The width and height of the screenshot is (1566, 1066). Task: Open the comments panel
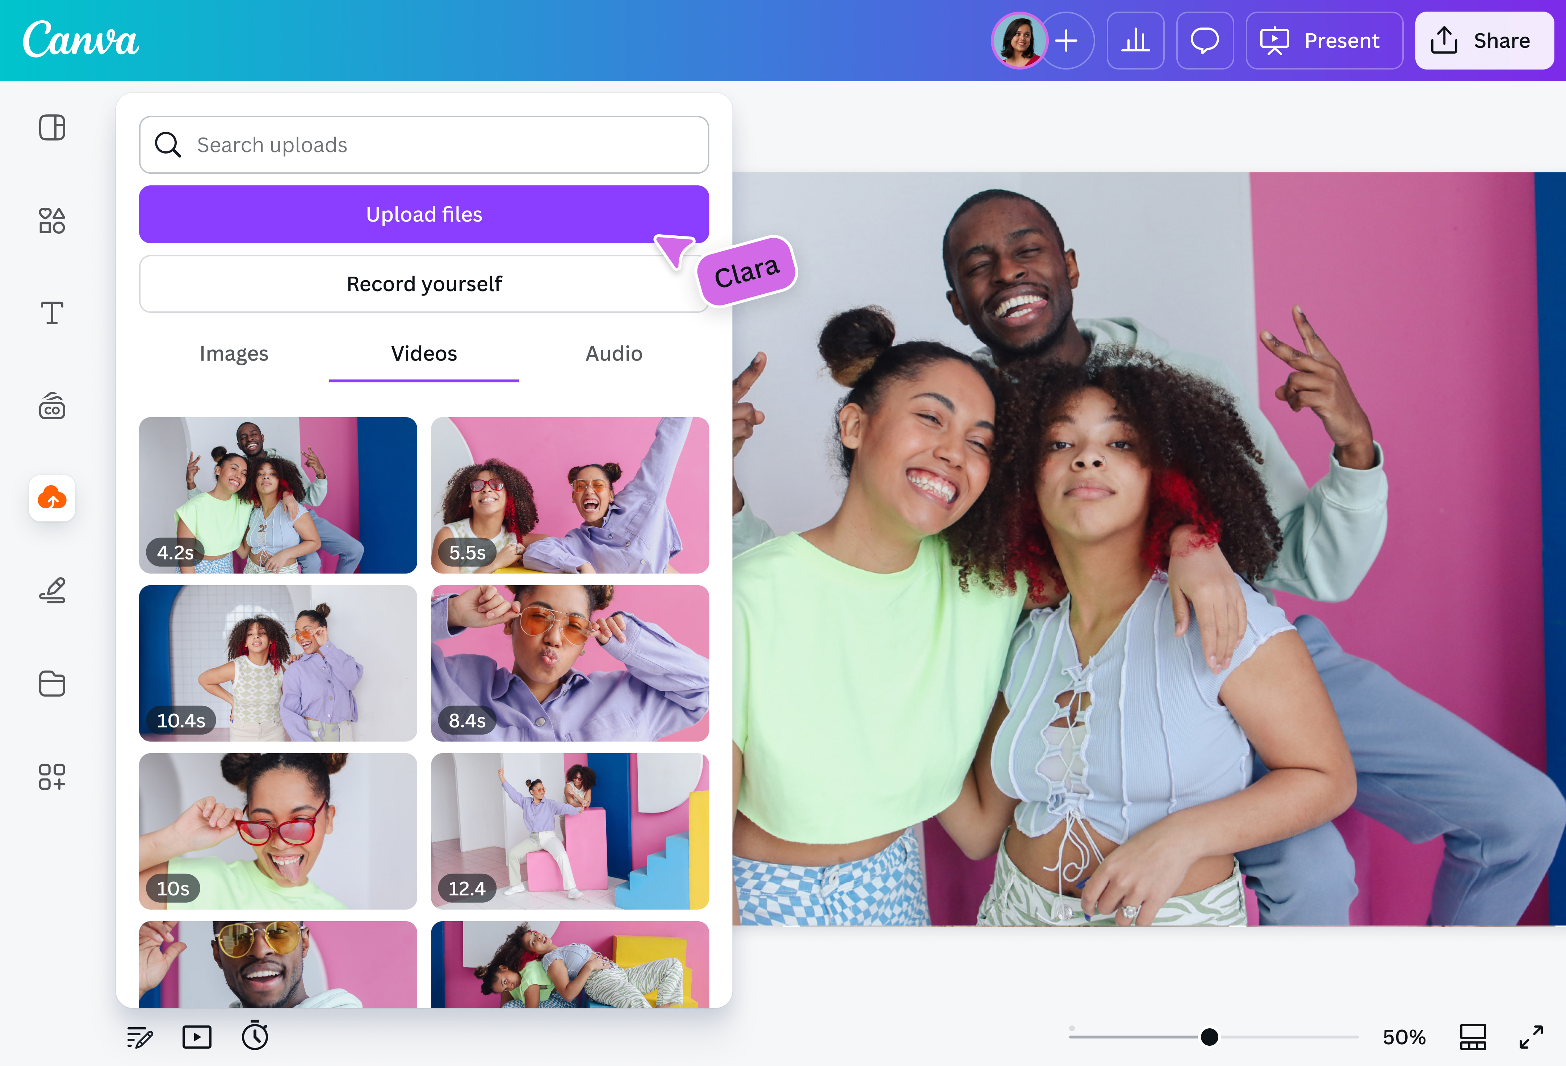pos(1205,41)
